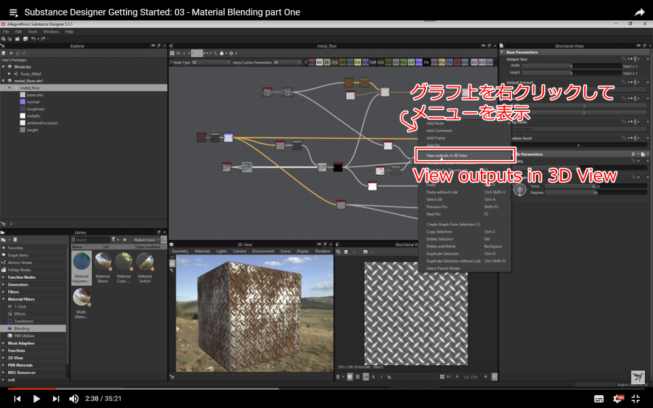Open the YouTube playlist menu icon
The height and width of the screenshot is (408, 653).
click(14, 12)
